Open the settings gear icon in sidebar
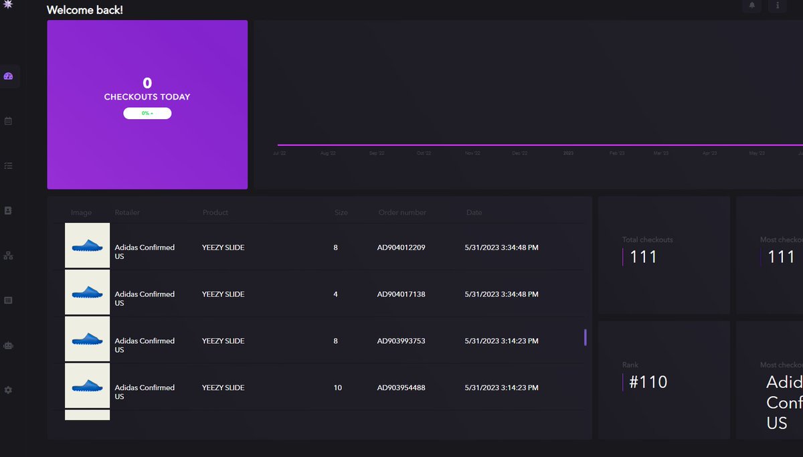The image size is (803, 457). (8, 390)
